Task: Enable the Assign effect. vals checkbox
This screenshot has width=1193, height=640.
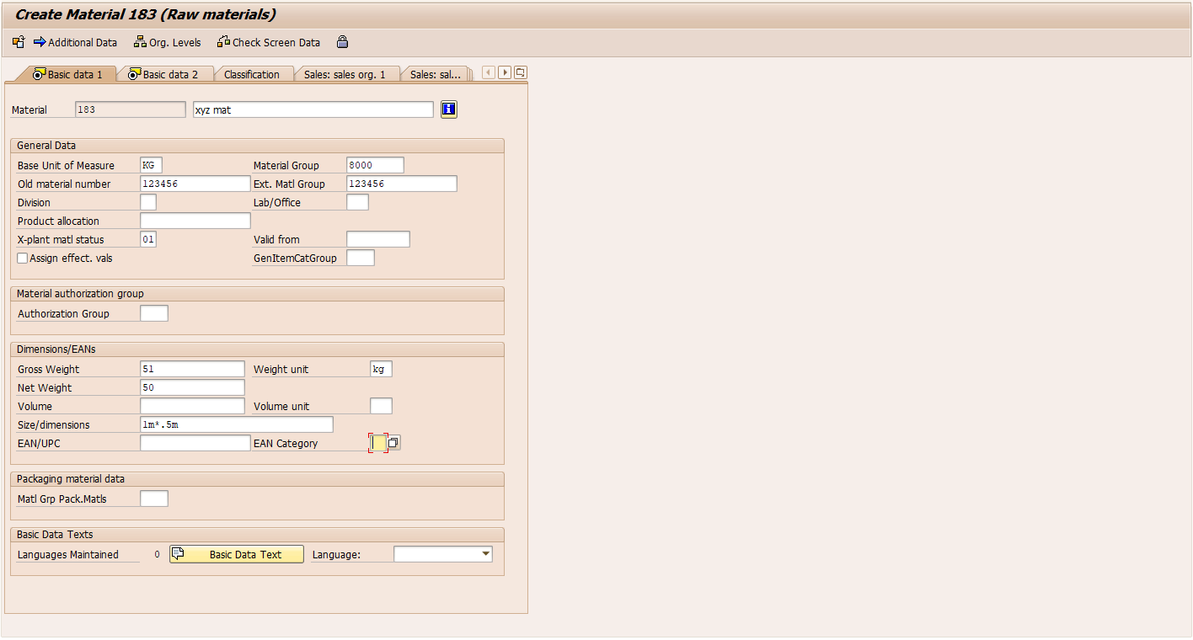Action: point(22,258)
